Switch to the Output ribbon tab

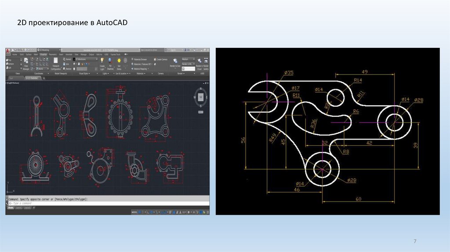pyautogui.click(x=91, y=54)
